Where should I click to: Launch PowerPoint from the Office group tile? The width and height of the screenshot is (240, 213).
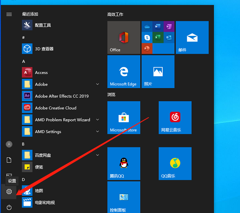tap(147, 48)
